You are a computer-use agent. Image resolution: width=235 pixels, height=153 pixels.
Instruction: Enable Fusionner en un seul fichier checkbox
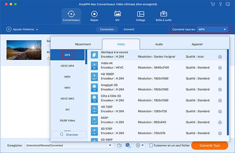pos(151,145)
